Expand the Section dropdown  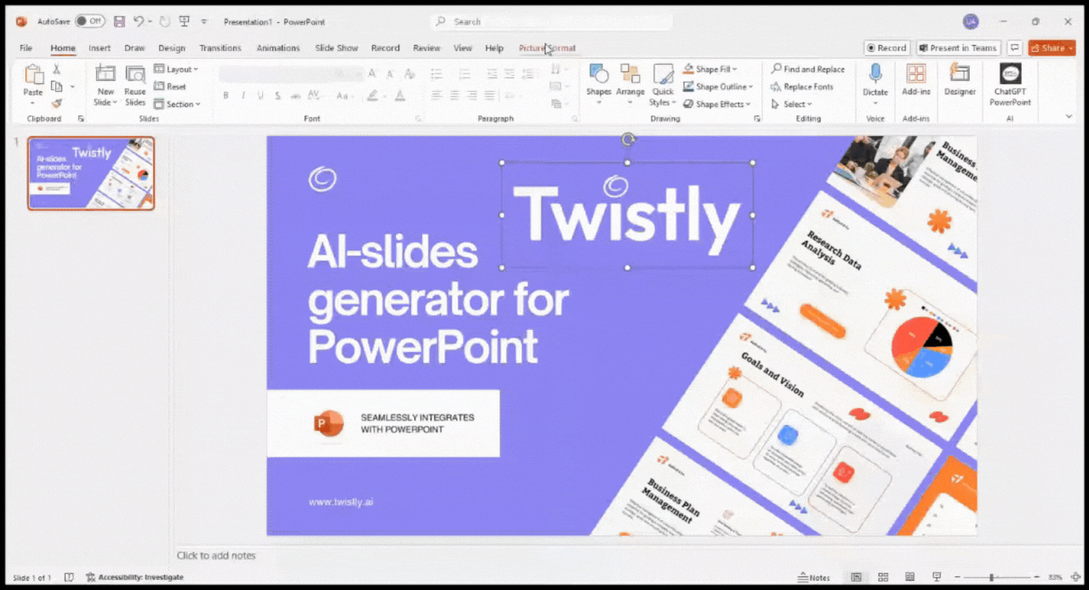pos(177,104)
